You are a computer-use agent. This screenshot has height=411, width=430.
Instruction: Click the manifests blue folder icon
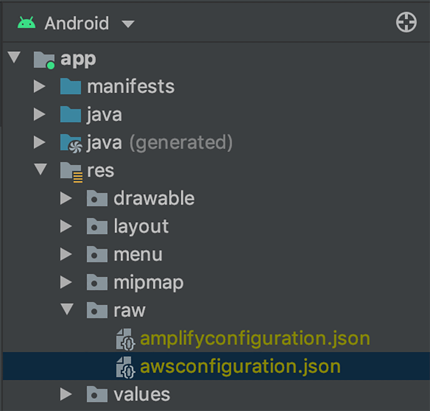(x=71, y=87)
